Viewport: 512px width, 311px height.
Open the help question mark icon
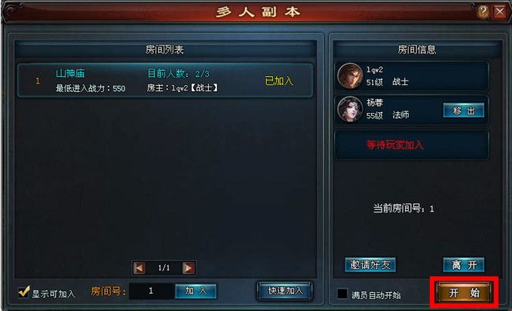point(483,12)
